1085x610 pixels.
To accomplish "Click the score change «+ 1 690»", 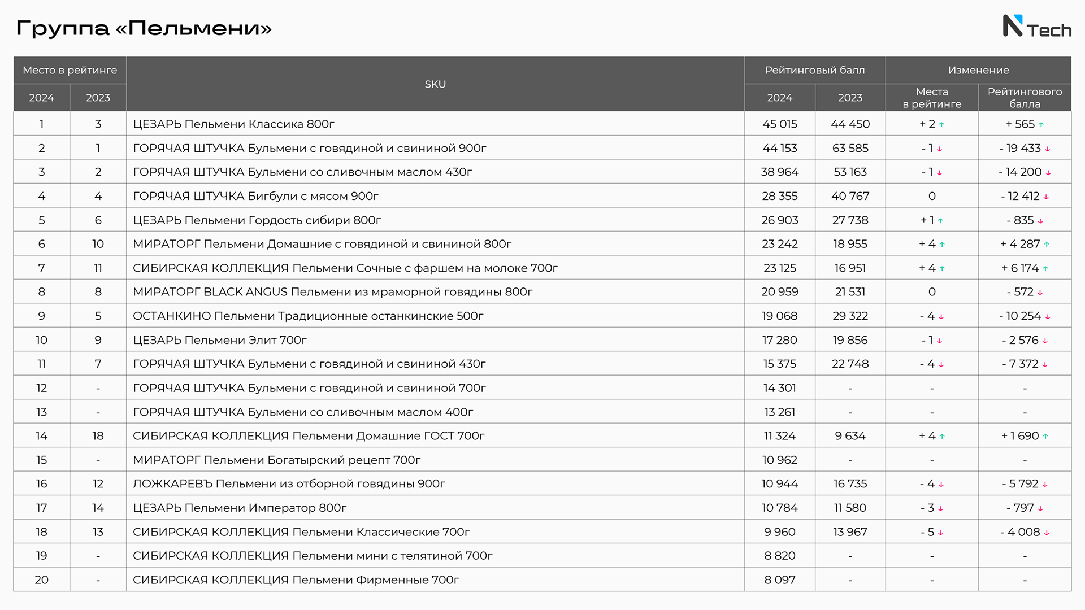I will click(x=1025, y=436).
